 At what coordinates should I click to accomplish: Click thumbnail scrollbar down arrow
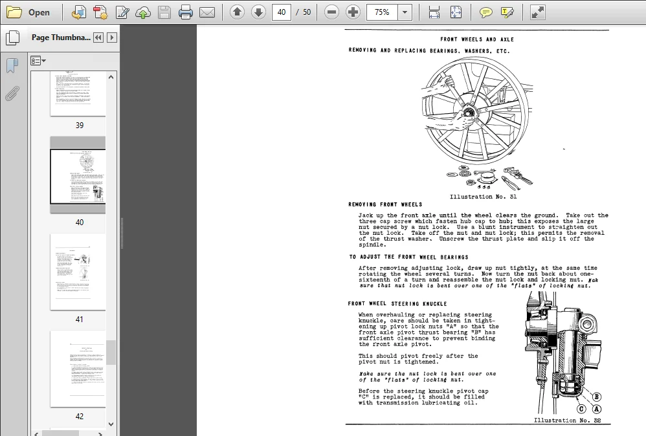click(111, 424)
